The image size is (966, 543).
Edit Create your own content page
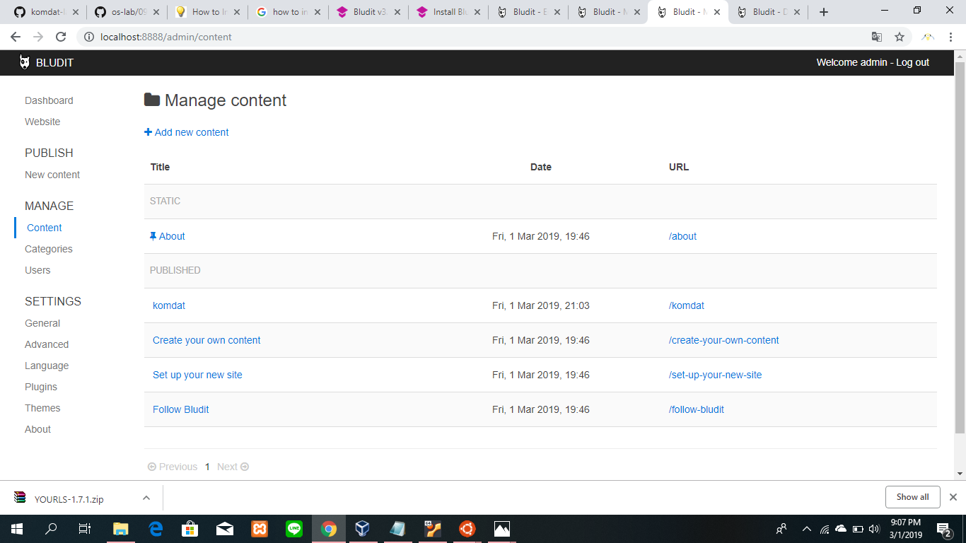click(x=206, y=340)
